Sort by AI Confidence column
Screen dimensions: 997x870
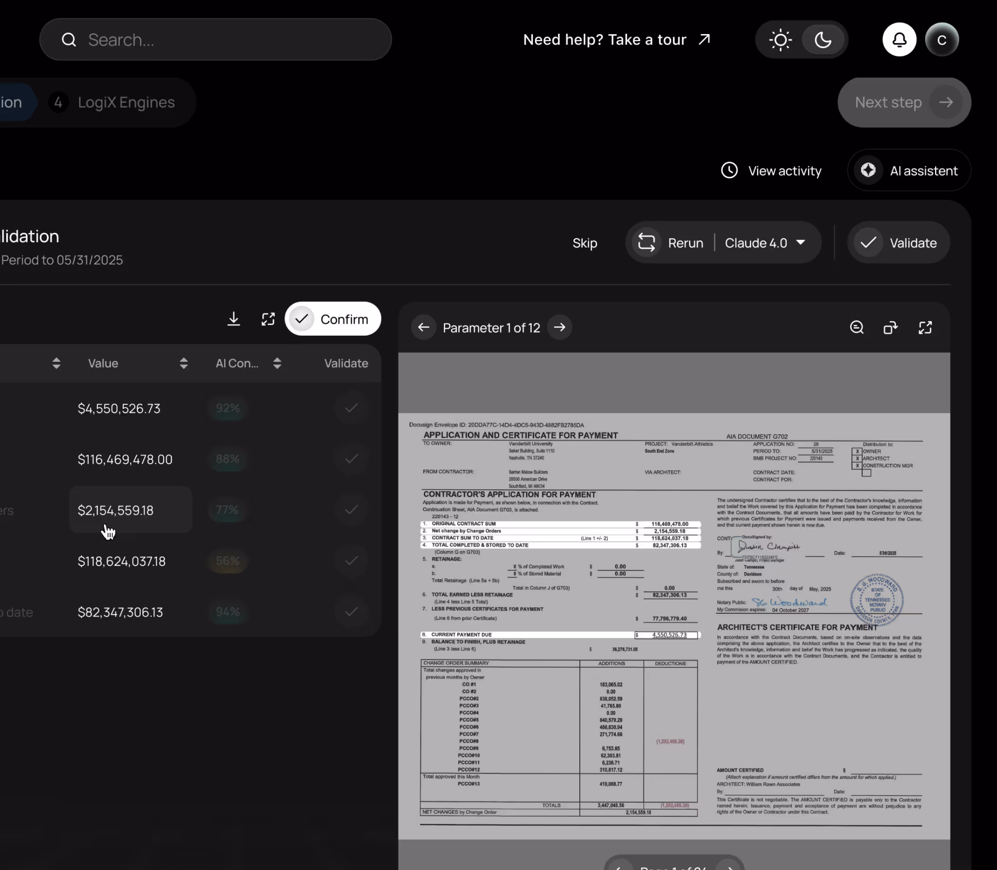pos(277,363)
